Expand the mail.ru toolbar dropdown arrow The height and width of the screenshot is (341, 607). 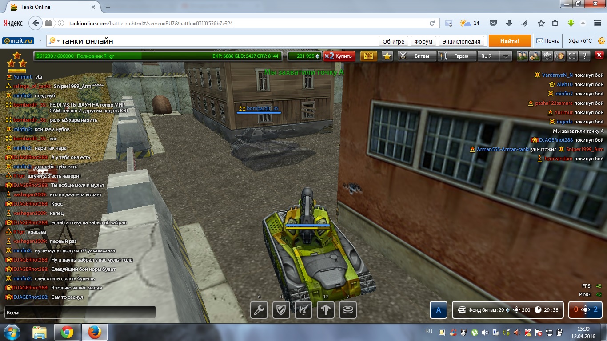click(40, 41)
